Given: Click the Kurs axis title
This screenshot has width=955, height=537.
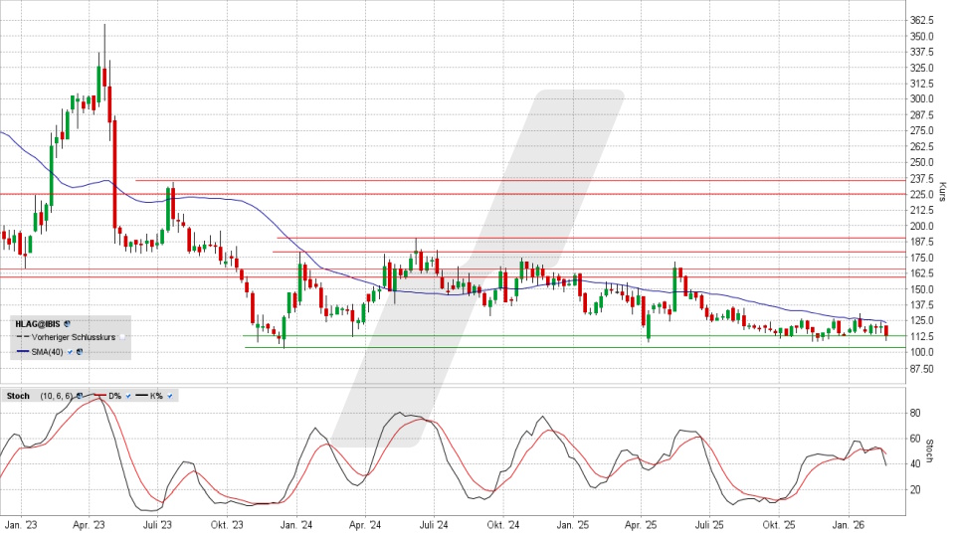Looking at the screenshot, I should (943, 192).
